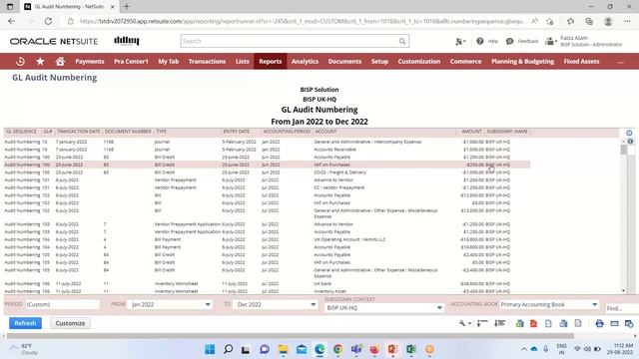Click the last document export icon before print
The image size is (639, 359).
[x=578, y=323]
